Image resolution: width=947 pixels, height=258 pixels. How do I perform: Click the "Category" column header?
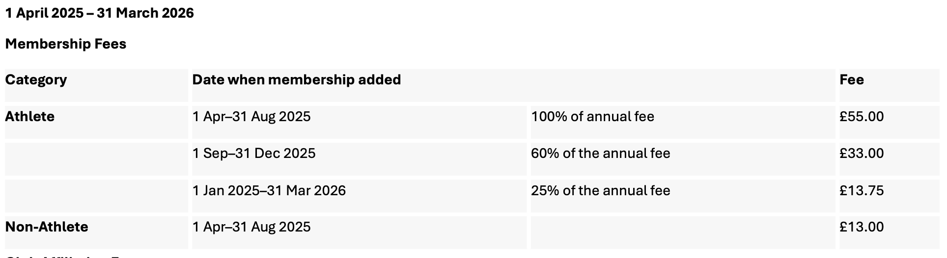36,80
